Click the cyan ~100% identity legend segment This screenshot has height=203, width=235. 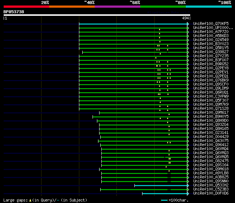pos(209,7)
